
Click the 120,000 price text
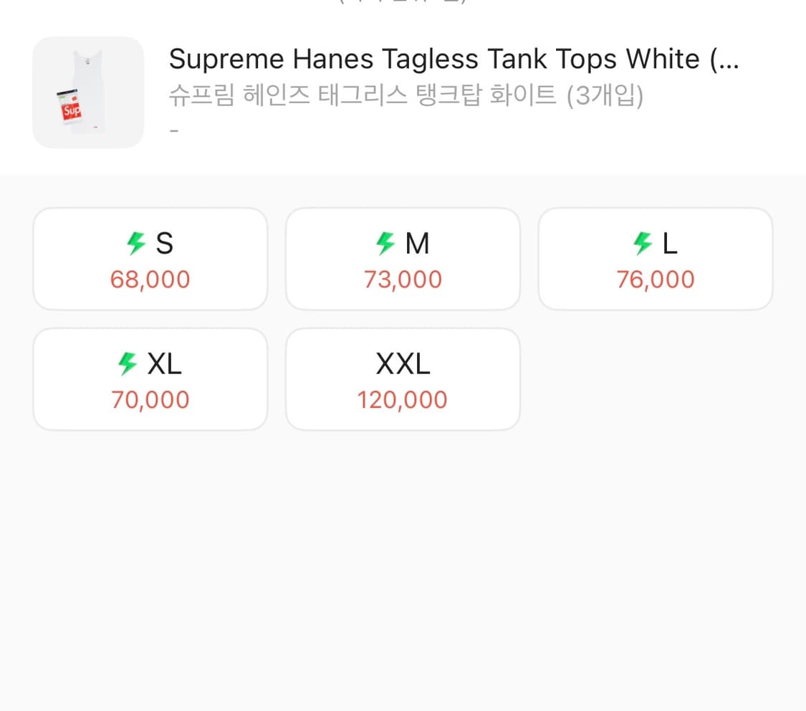pos(403,400)
